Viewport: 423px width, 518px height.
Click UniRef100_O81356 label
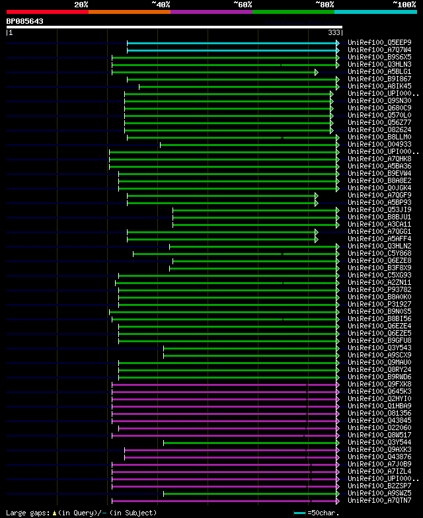point(379,414)
